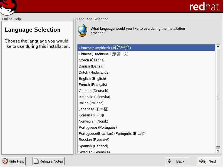This screenshot has width=223, height=167.
Task: Click the redhat wordmark in header
Action: [204, 7]
